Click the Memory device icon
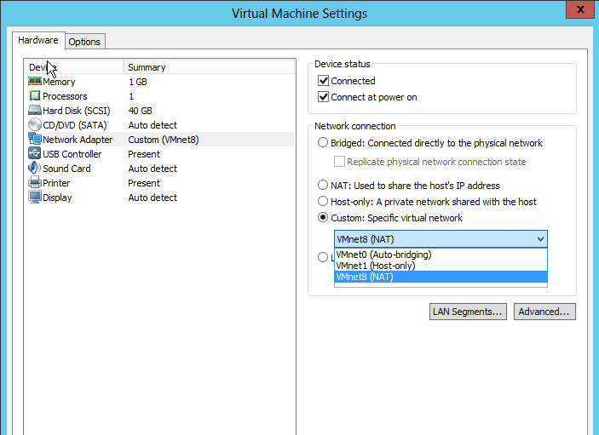The height and width of the screenshot is (435, 599). [35, 82]
